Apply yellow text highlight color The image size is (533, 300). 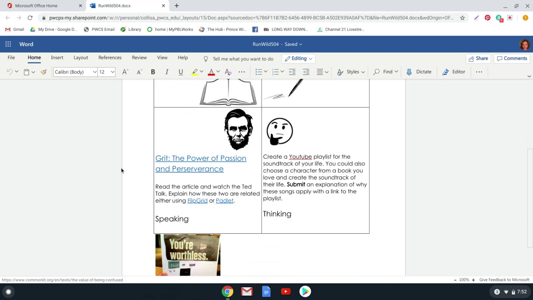tap(194, 72)
